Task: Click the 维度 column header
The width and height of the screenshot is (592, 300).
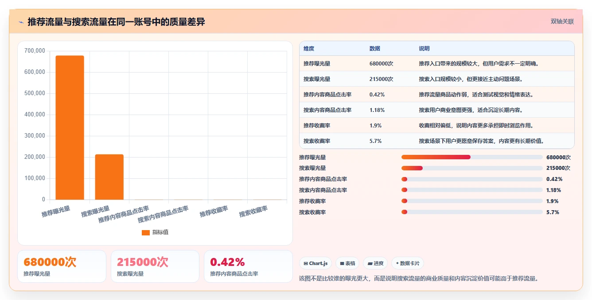Action: coord(309,49)
